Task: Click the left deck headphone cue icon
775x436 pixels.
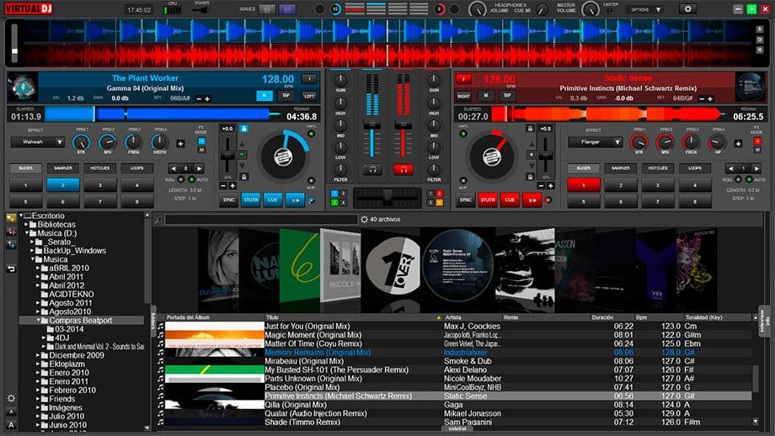Action: pyautogui.click(x=372, y=169)
